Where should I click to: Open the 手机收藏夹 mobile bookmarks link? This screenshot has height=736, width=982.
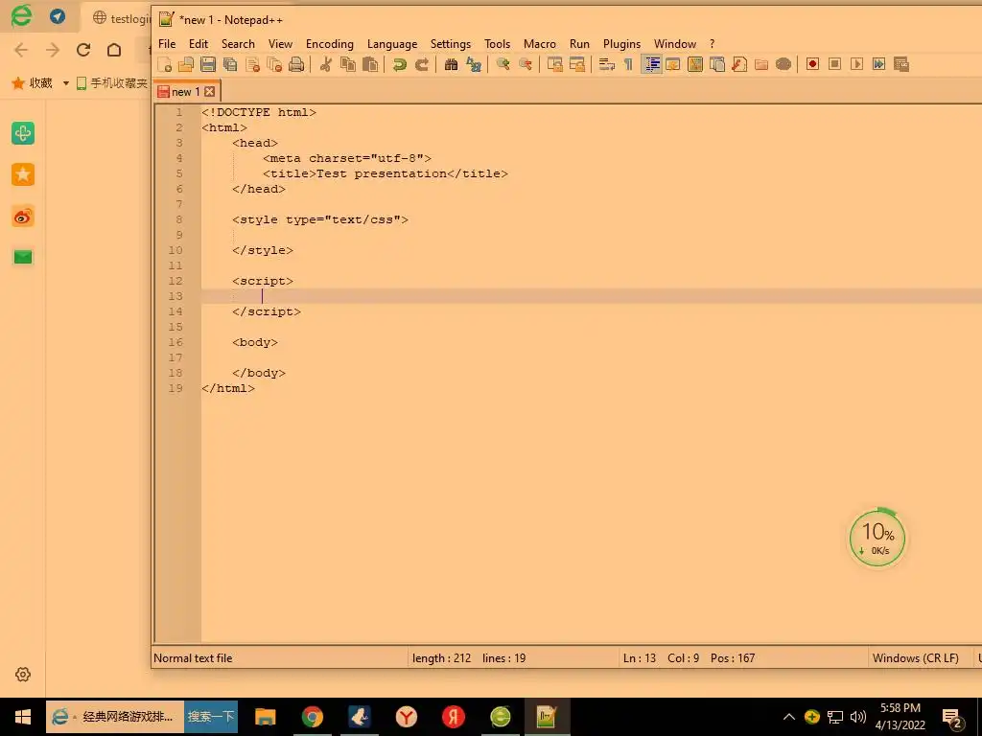pos(111,83)
